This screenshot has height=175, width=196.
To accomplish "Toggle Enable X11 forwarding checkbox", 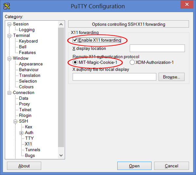I will pyautogui.click(x=75, y=40).
